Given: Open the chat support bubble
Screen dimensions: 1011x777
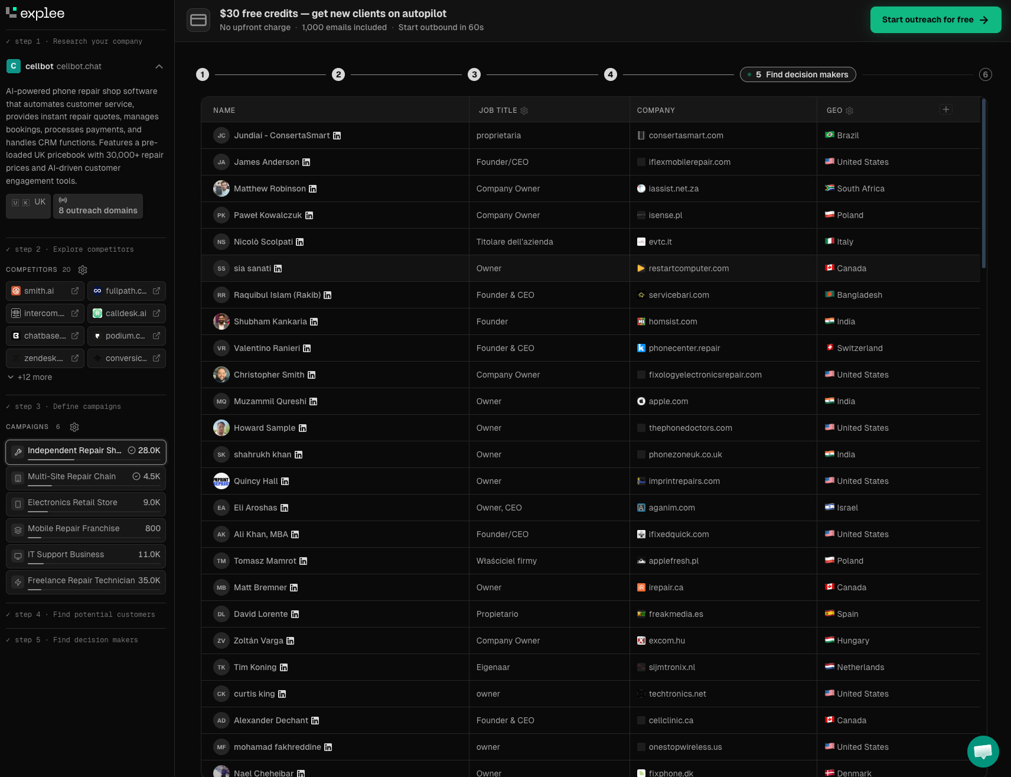Looking at the screenshot, I should pos(983,751).
